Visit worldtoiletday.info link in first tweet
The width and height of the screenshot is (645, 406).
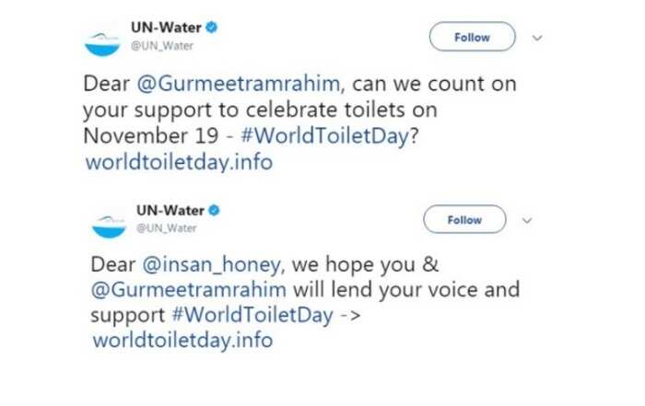tap(179, 162)
